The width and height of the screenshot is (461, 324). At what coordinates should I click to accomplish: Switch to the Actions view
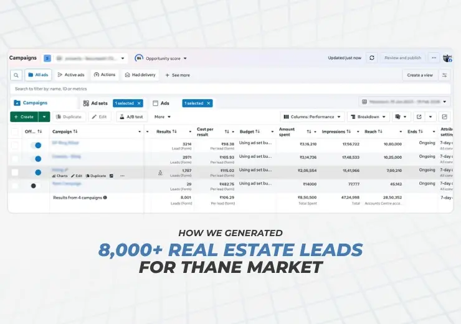point(105,75)
